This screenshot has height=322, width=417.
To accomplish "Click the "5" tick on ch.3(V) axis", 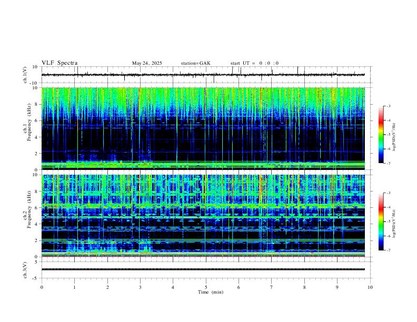I will (x=37, y=262).
